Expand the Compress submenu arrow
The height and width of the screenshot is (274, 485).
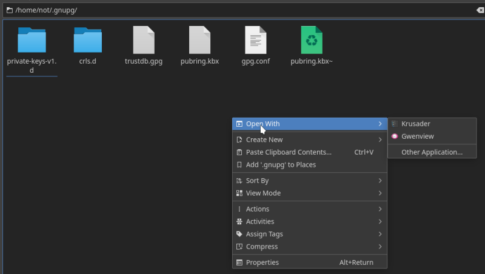tap(380, 247)
